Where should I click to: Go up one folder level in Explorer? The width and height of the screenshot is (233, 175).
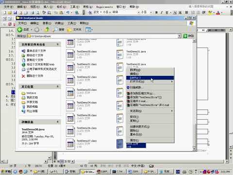(47, 30)
